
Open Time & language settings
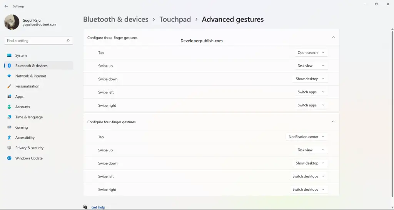point(38,117)
